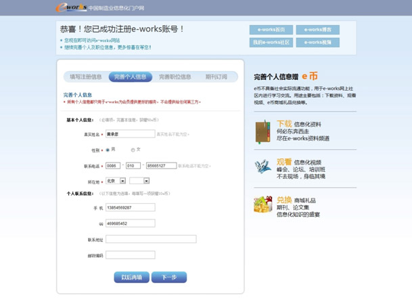Focus the empty 联系地址 address field
Image resolution: width=412 pixels, height=298 pixels.
point(151,239)
